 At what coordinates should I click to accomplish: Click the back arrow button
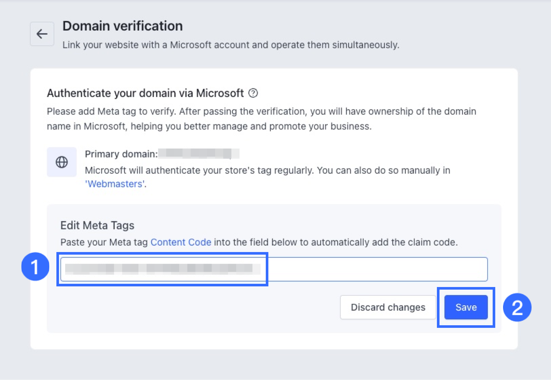click(42, 34)
